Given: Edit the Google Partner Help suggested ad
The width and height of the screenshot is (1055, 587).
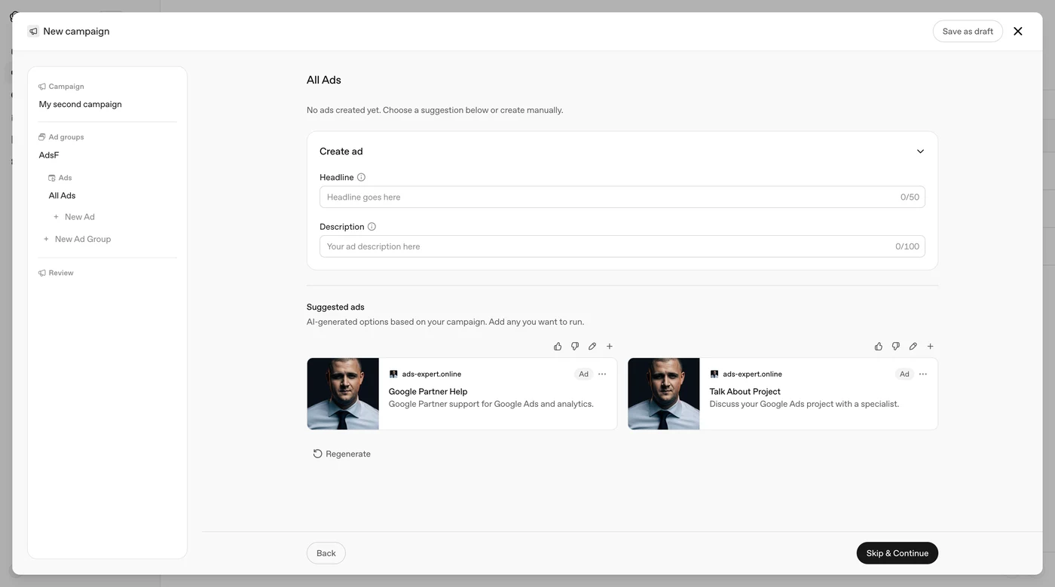Looking at the screenshot, I should [x=592, y=347].
